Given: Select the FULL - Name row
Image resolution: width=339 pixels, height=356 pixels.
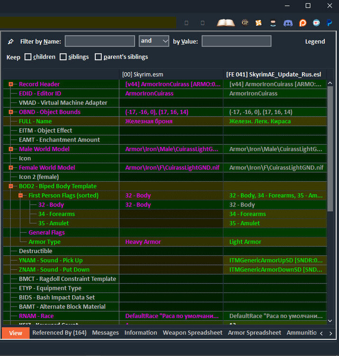Looking at the screenshot, I should 165,121.
